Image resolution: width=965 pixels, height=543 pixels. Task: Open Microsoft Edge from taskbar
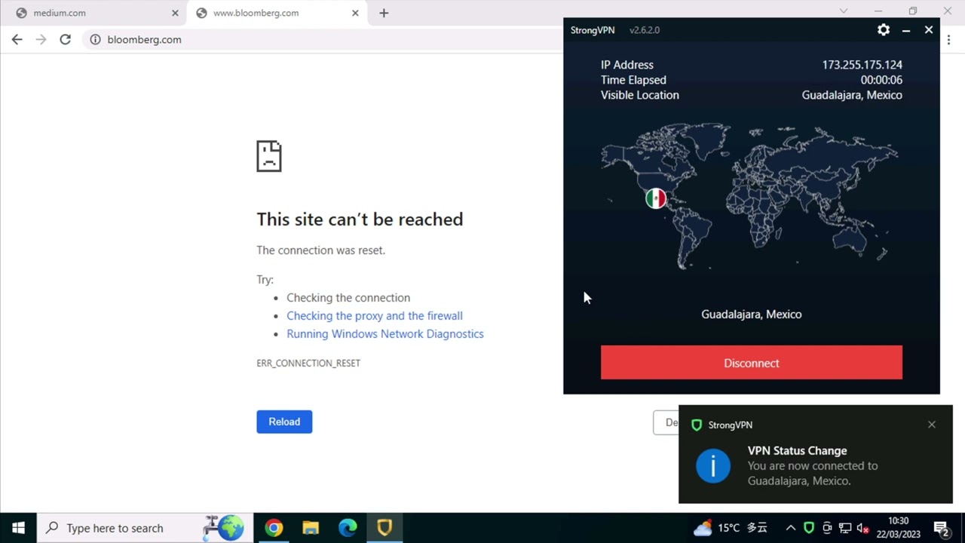pyautogui.click(x=348, y=528)
